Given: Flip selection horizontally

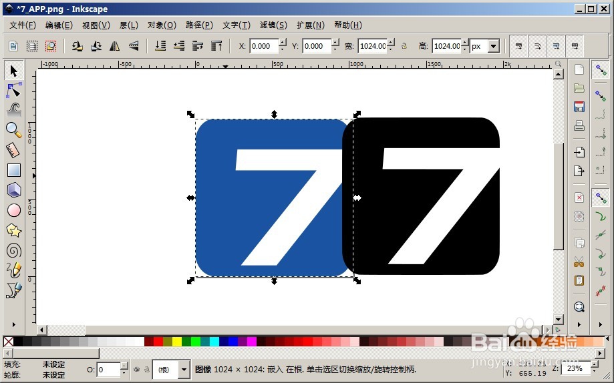Looking at the screenshot, I should click(x=115, y=46).
